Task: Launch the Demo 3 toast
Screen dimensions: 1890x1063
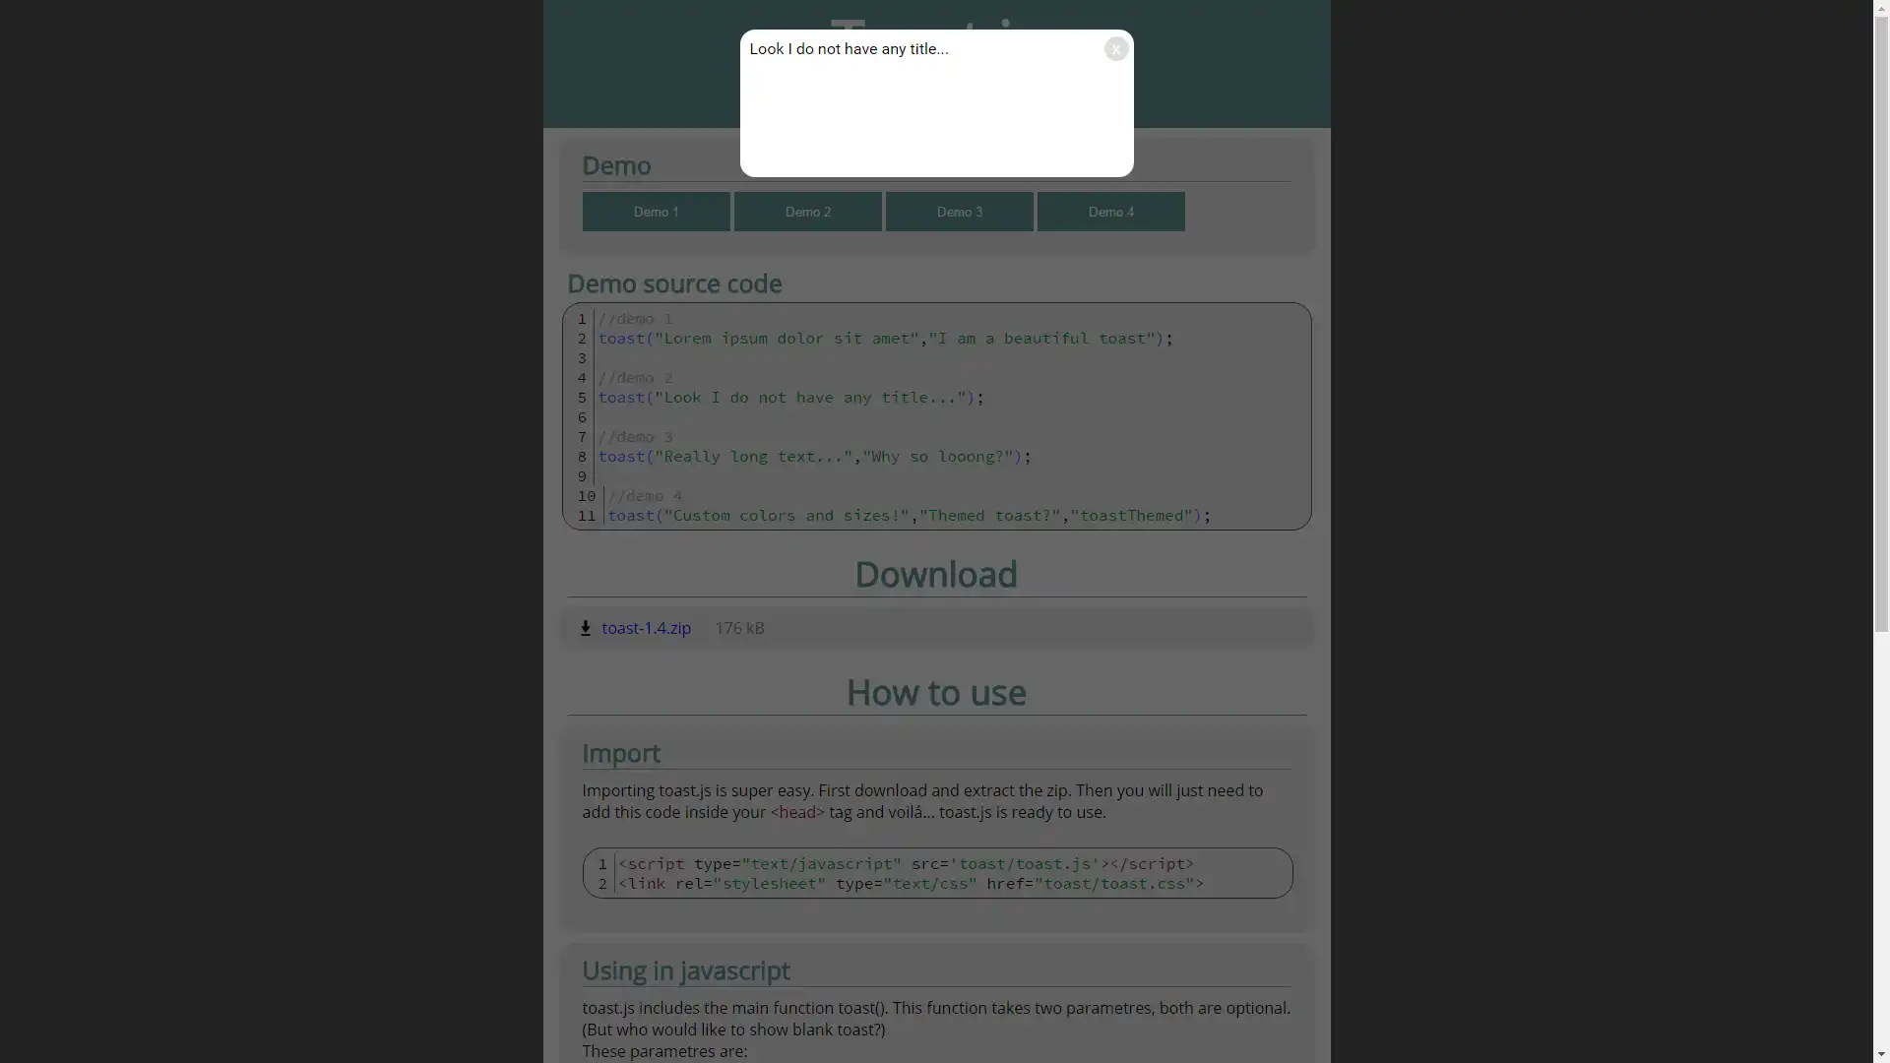Action: pos(960,212)
